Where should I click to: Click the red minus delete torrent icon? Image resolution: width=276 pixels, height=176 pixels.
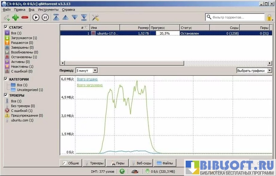[25, 17]
